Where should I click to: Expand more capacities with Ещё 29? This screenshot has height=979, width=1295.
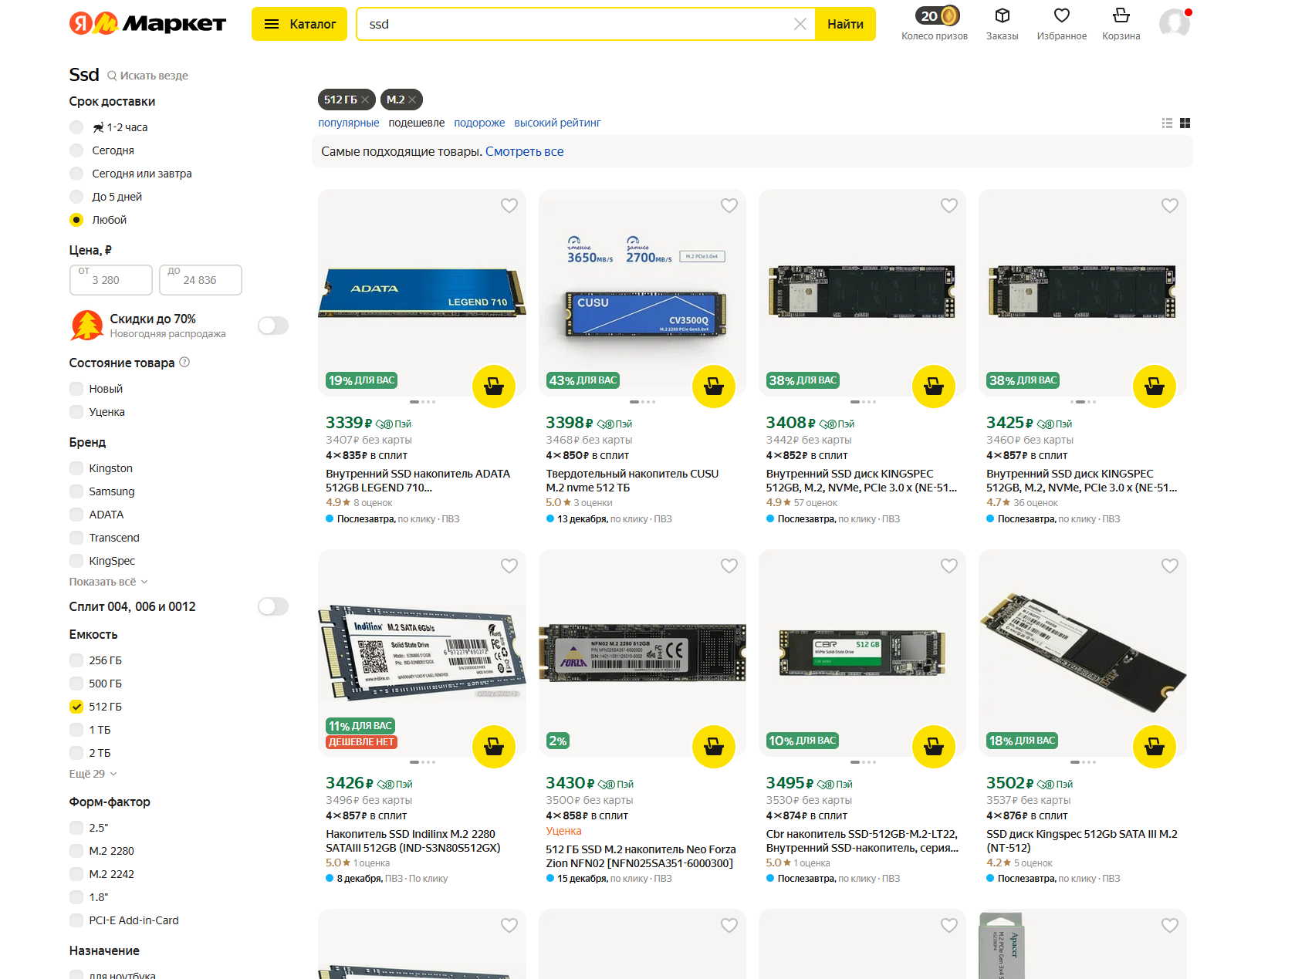click(93, 774)
